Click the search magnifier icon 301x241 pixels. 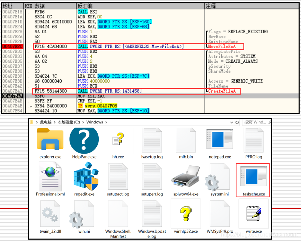(270, 122)
